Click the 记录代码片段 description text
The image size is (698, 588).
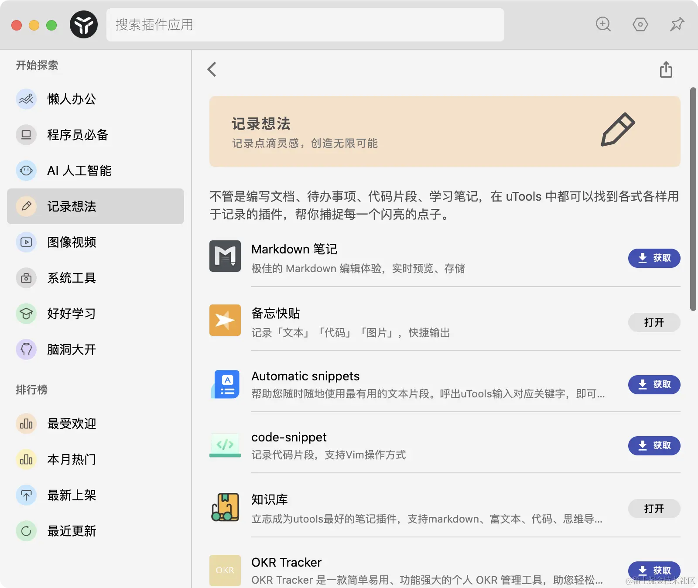(x=328, y=455)
